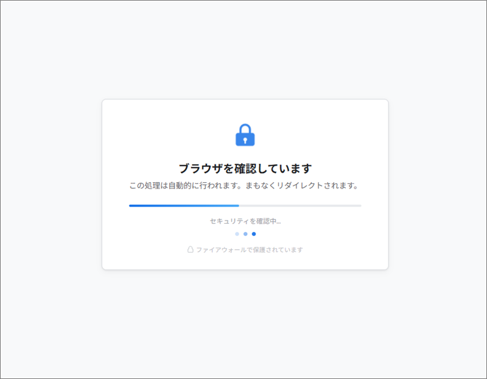Click the unfilled gray portion of progress bar

click(300, 205)
